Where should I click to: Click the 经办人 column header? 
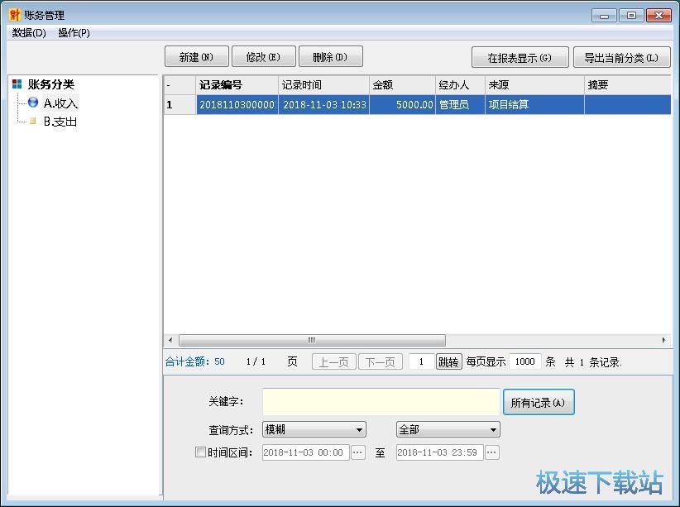(x=460, y=85)
